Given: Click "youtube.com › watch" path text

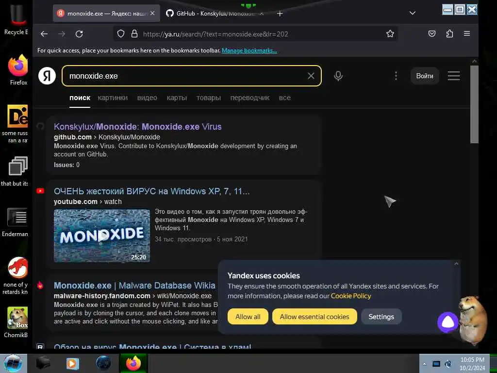Looking at the screenshot, I should [x=87, y=202].
